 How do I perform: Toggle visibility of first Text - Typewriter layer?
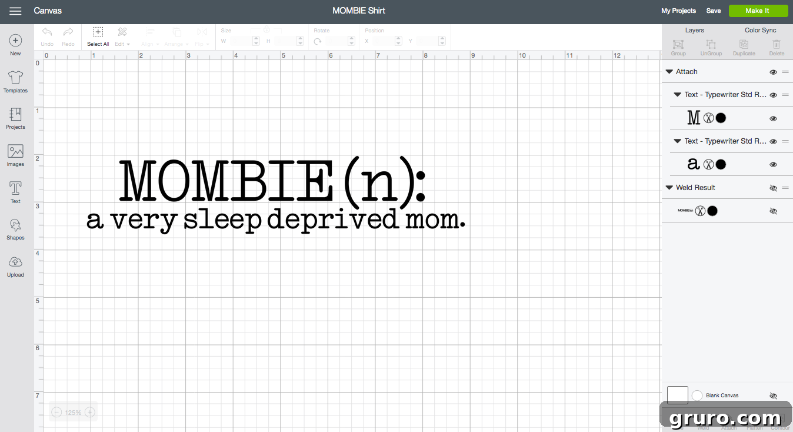click(x=773, y=95)
